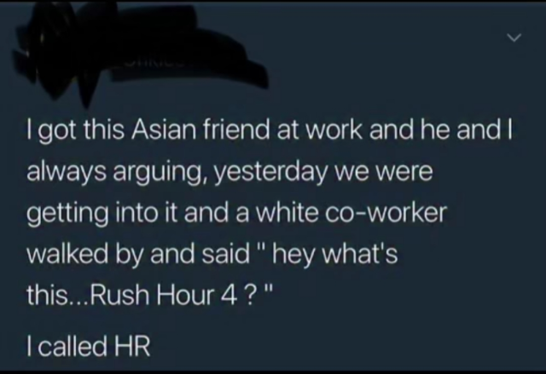
Task: Select the "I called HR" line
Action: (x=89, y=346)
